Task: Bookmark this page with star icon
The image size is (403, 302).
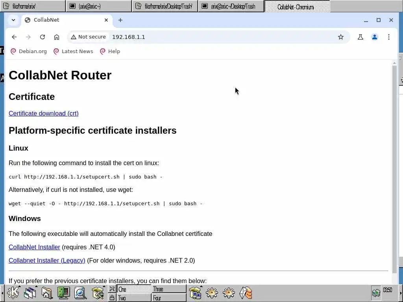Action: coord(341,37)
